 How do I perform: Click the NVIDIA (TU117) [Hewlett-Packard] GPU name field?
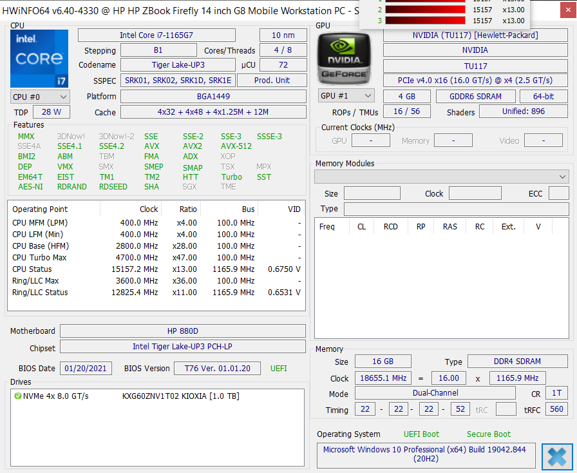tap(475, 35)
